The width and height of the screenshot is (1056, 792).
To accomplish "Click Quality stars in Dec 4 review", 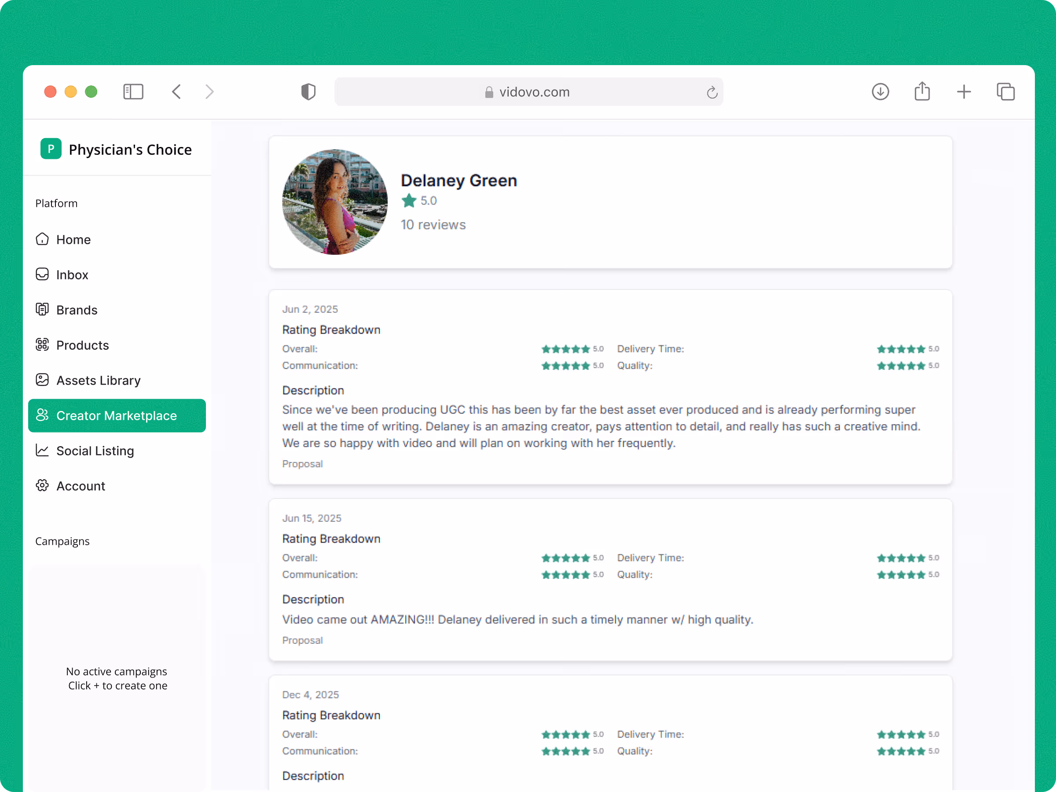I will pos(901,752).
